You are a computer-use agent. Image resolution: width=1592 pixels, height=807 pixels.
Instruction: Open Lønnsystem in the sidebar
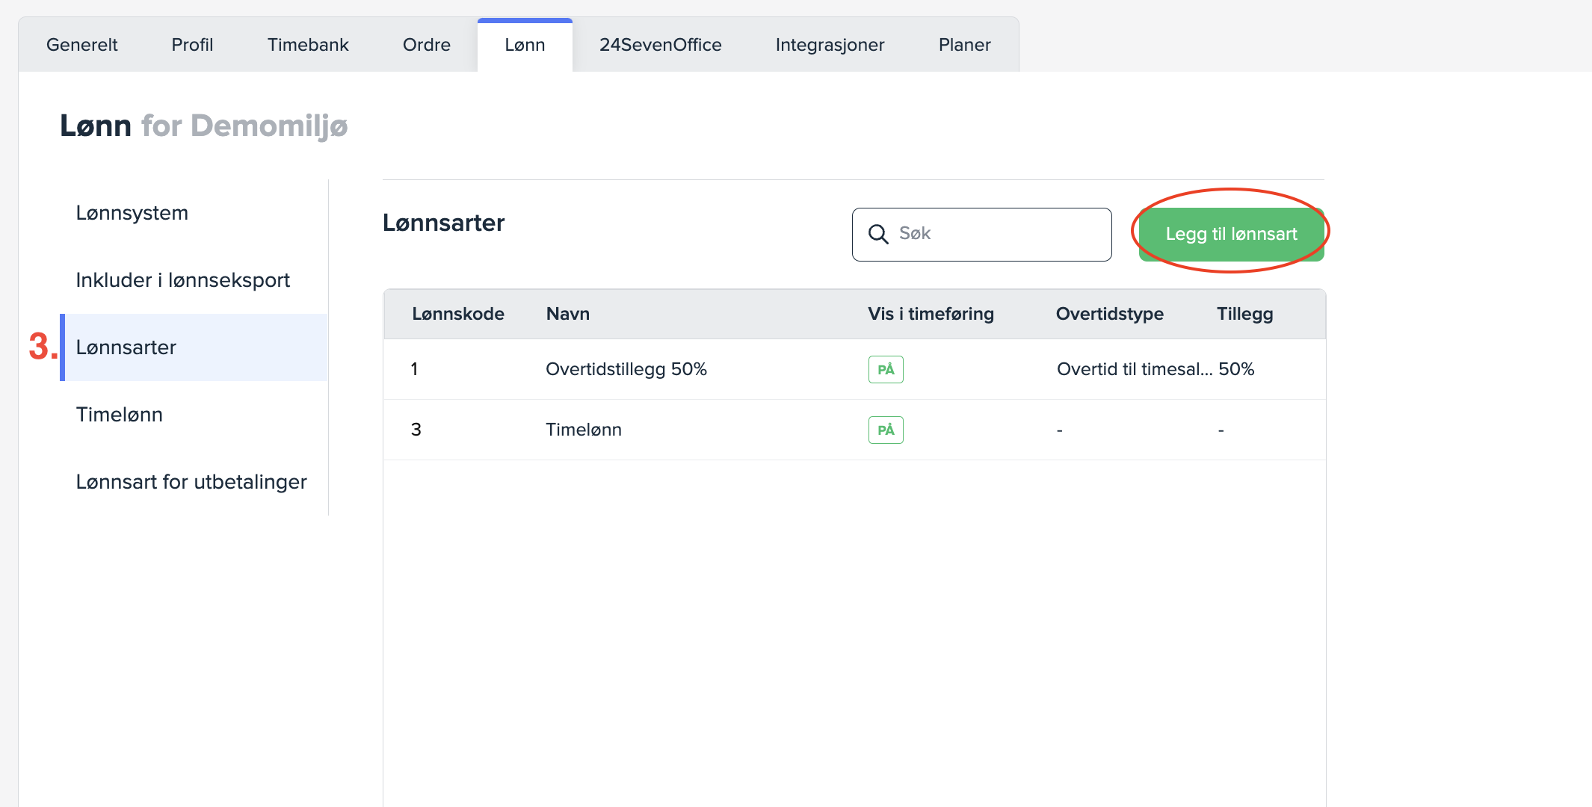132,213
